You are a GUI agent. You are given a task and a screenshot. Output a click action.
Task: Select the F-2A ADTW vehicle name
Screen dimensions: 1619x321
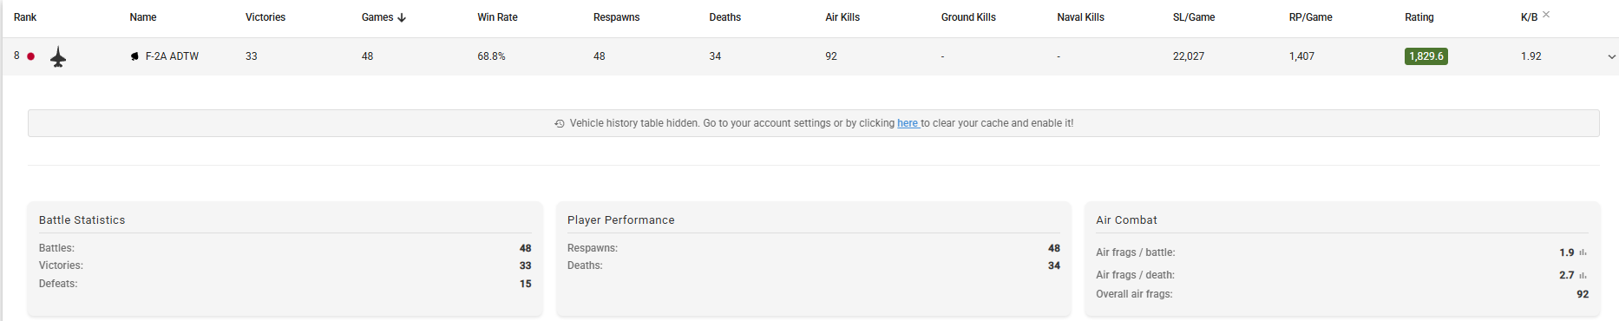(x=172, y=56)
